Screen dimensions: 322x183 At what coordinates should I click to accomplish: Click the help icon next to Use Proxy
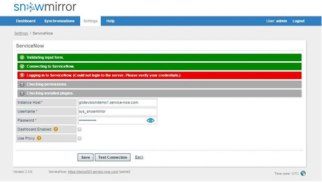pyautogui.click(x=39, y=138)
